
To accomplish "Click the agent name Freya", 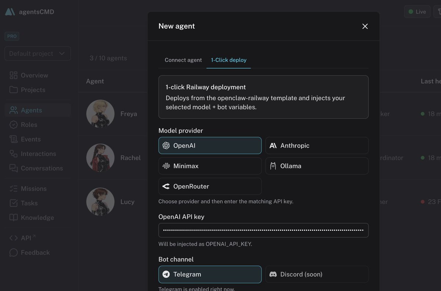I will 129,114.
